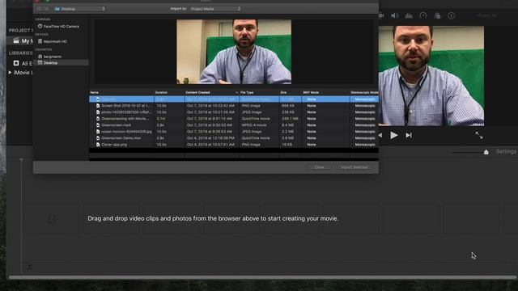The height and width of the screenshot is (291, 518).
Task: Click the music note timeline icon
Action: coord(29,268)
